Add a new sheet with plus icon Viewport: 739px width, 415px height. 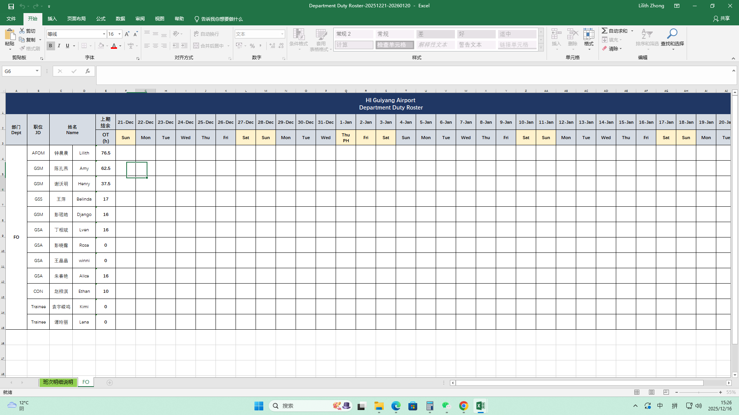coord(110,382)
